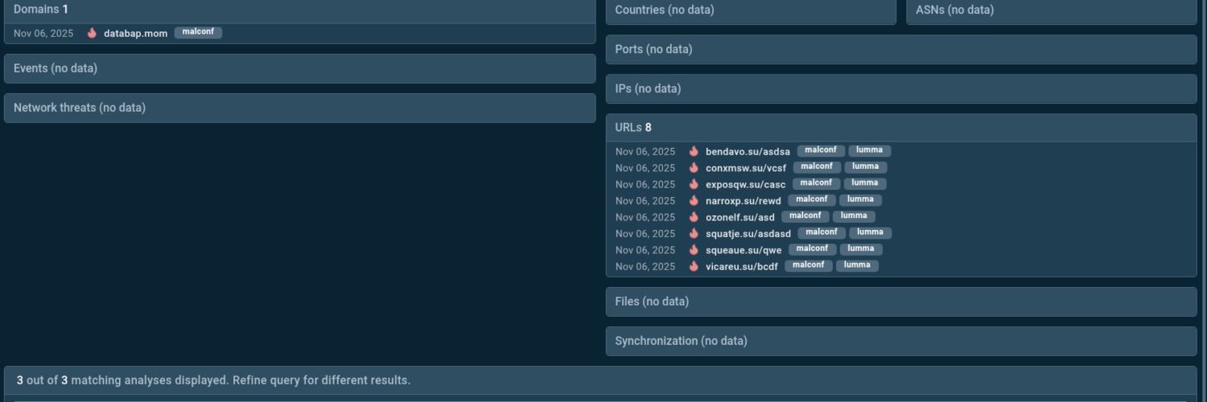The image size is (1207, 402).
Task: Click the lumma tag on vicareu.su/bcdf
Action: pyautogui.click(x=857, y=265)
